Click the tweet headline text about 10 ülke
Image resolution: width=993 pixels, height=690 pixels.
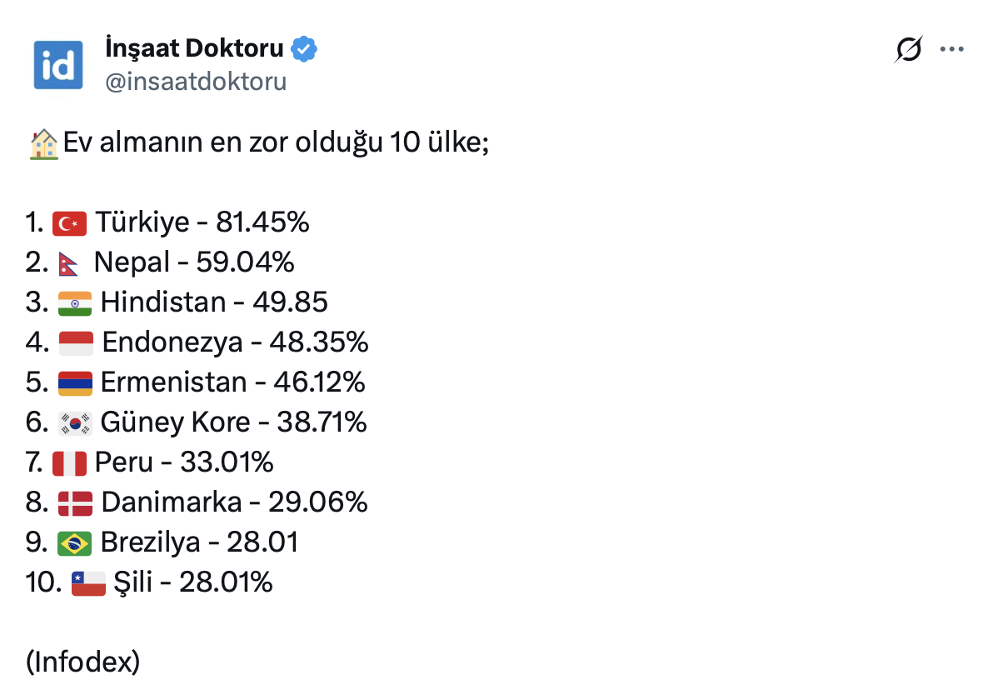coord(273,143)
